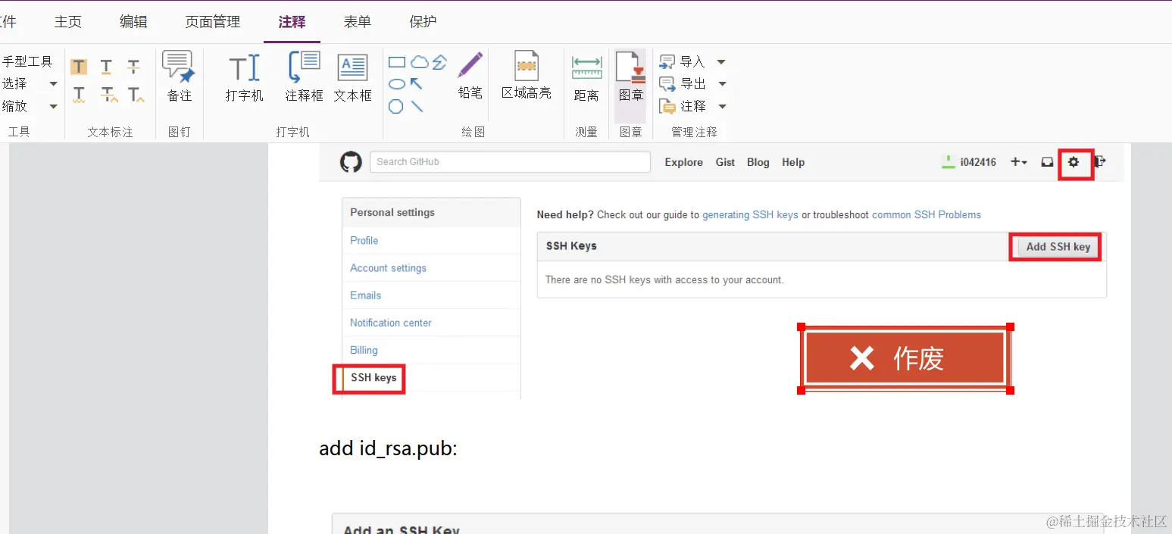
Task: Activate the 距离 distance measure tool
Action: [x=586, y=78]
